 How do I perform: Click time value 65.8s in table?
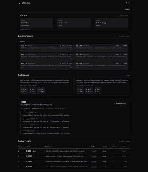124,156
